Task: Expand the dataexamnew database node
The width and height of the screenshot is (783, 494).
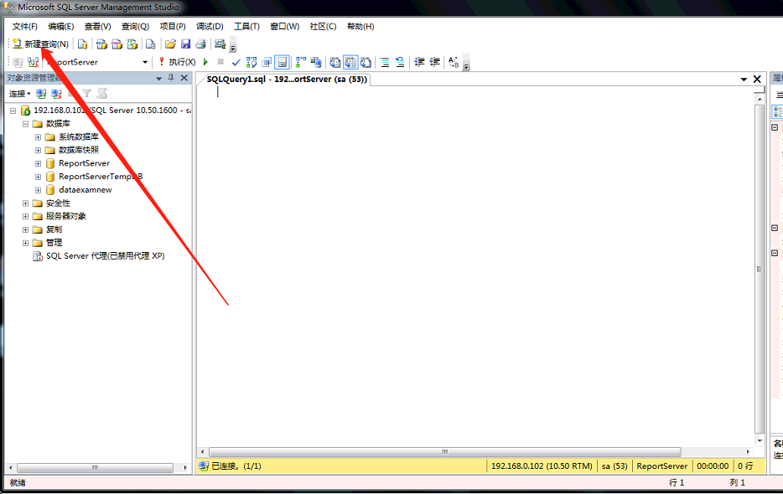Action: pos(38,190)
